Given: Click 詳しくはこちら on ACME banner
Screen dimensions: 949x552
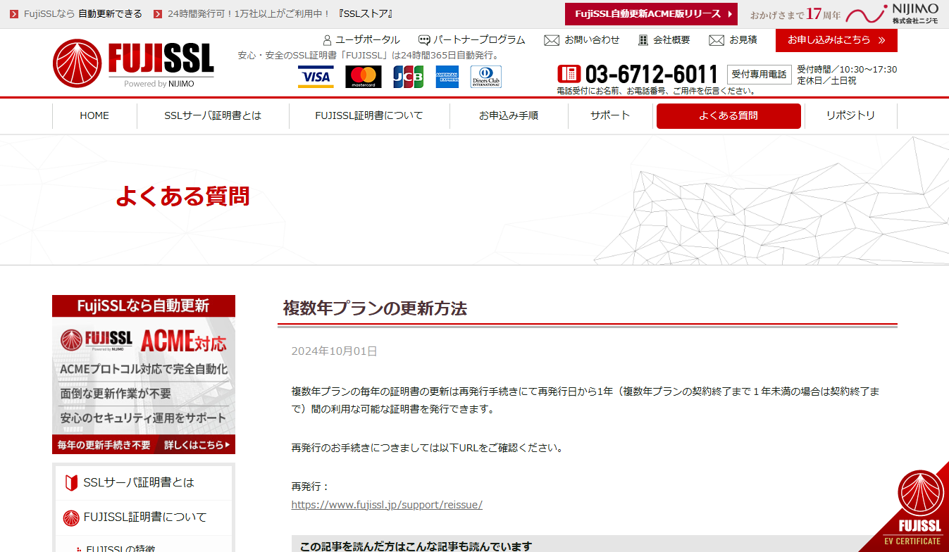Looking at the screenshot, I should tap(197, 445).
